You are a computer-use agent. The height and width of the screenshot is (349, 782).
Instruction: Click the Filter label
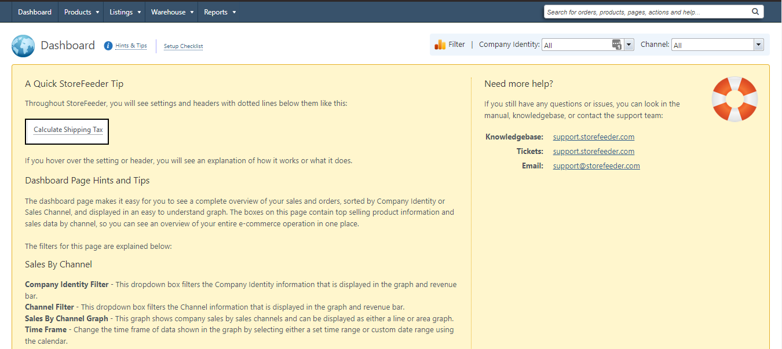[457, 45]
